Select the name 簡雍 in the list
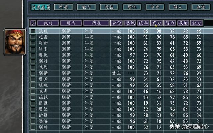213x133 pixels. (x=43, y=103)
